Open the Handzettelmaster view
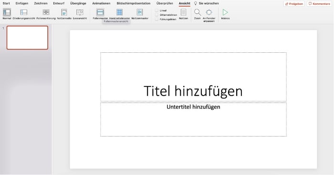The width and height of the screenshot is (334, 175). pyautogui.click(x=119, y=14)
